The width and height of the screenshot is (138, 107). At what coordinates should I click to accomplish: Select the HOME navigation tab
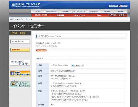point(38,11)
